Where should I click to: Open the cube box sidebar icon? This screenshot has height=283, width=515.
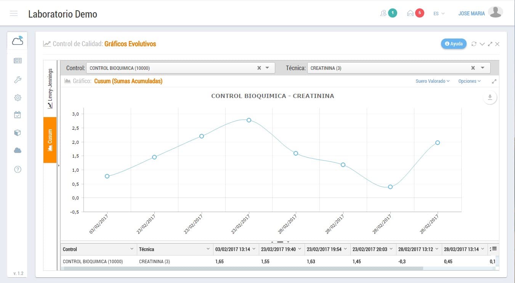18,133
